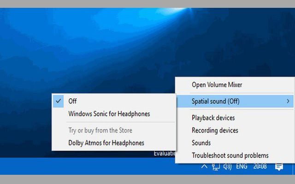Click the Spatial sound submenu arrow
This screenshot has height=184, width=295.
click(x=288, y=101)
